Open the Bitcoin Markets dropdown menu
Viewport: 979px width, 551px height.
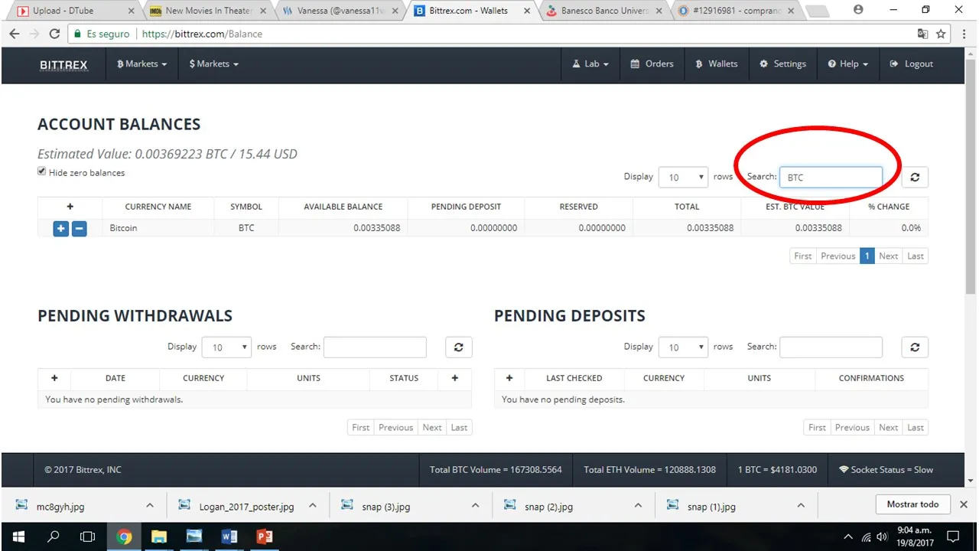tap(141, 64)
